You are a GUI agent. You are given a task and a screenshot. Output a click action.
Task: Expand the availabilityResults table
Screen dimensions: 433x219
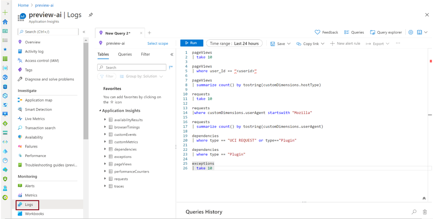105,120
